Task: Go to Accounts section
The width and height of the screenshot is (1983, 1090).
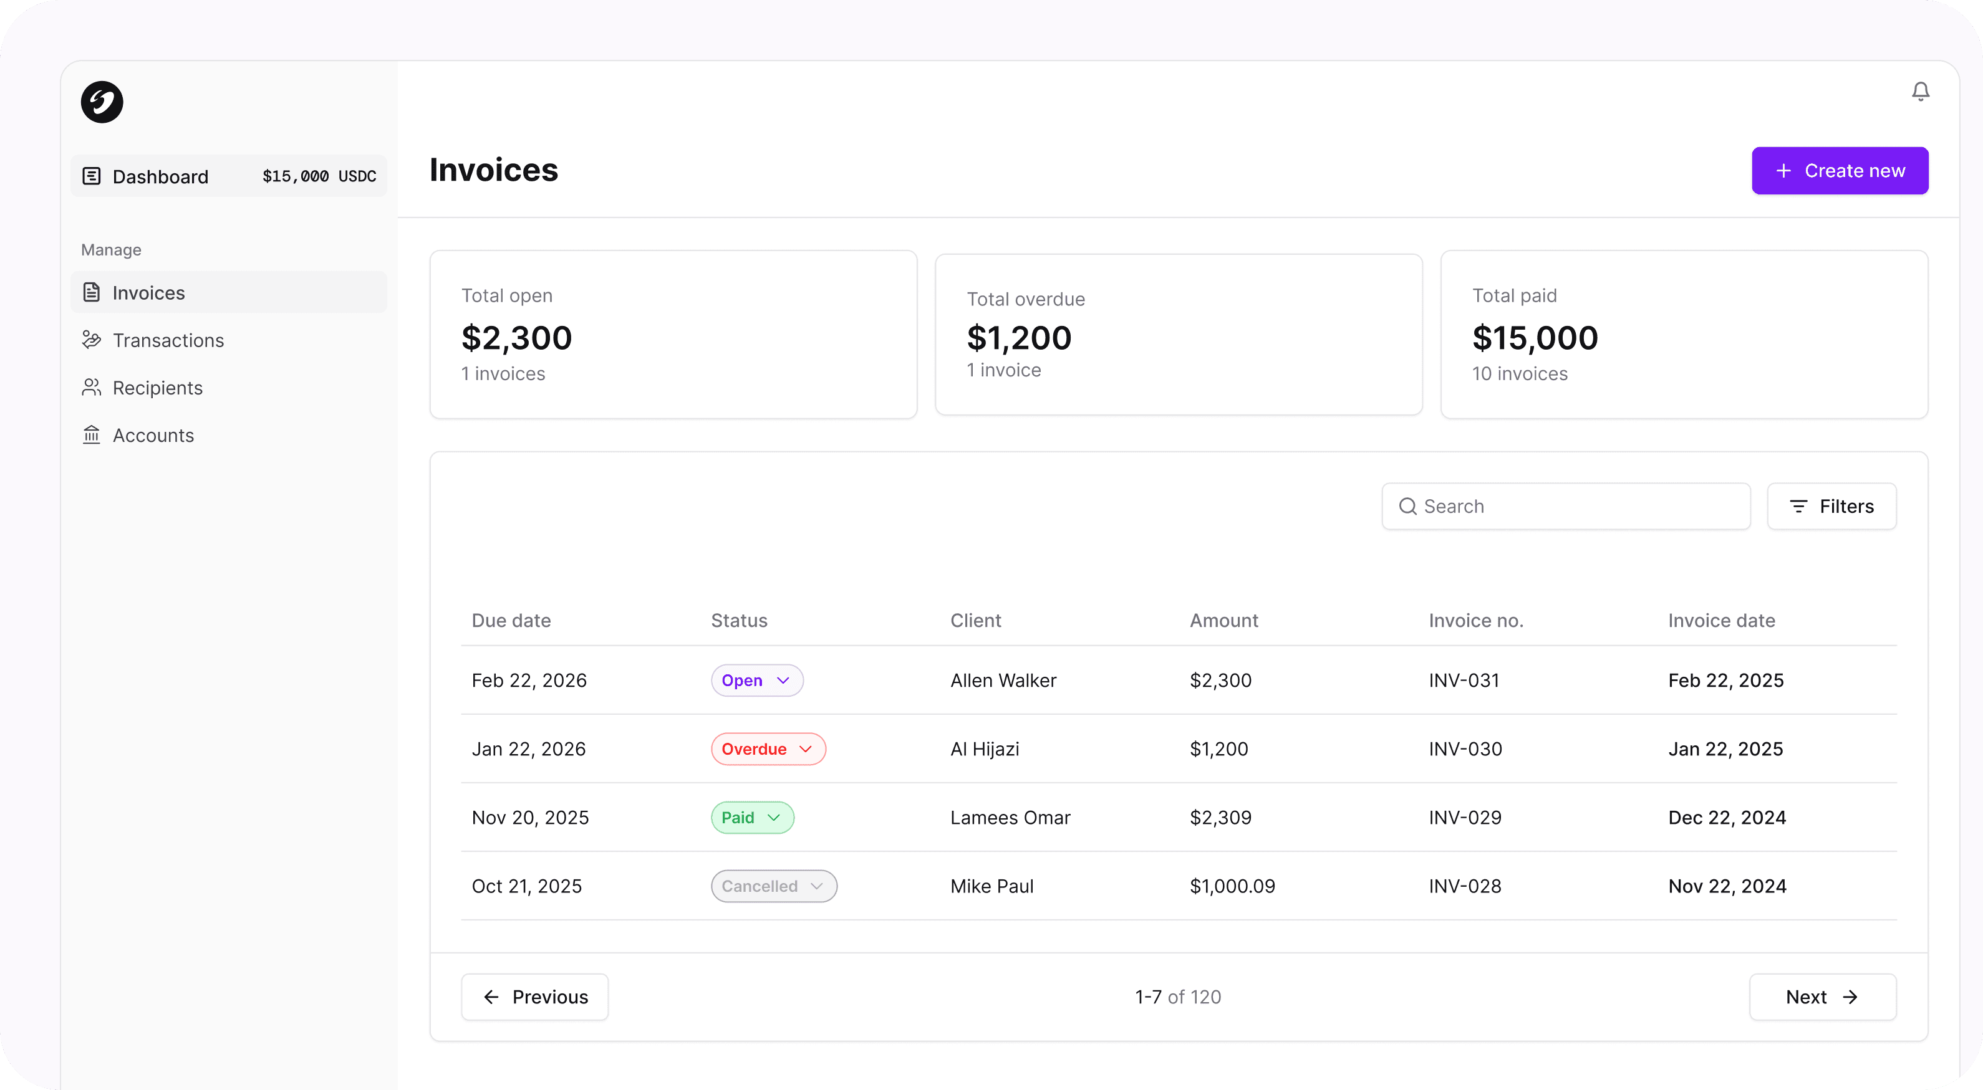Action: pos(153,436)
